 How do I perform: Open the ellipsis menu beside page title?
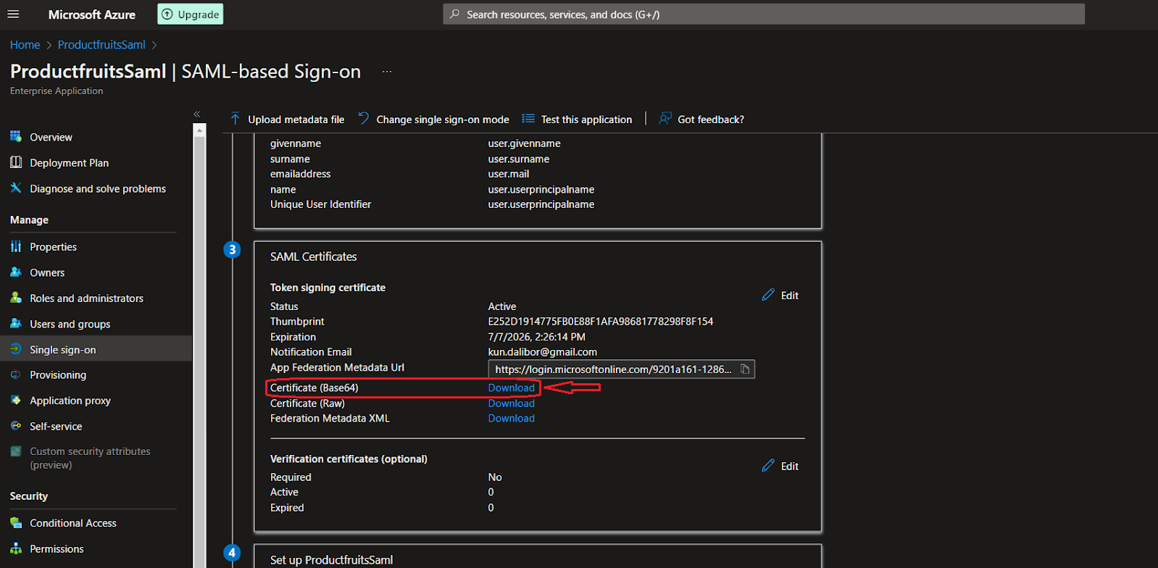[x=387, y=72]
